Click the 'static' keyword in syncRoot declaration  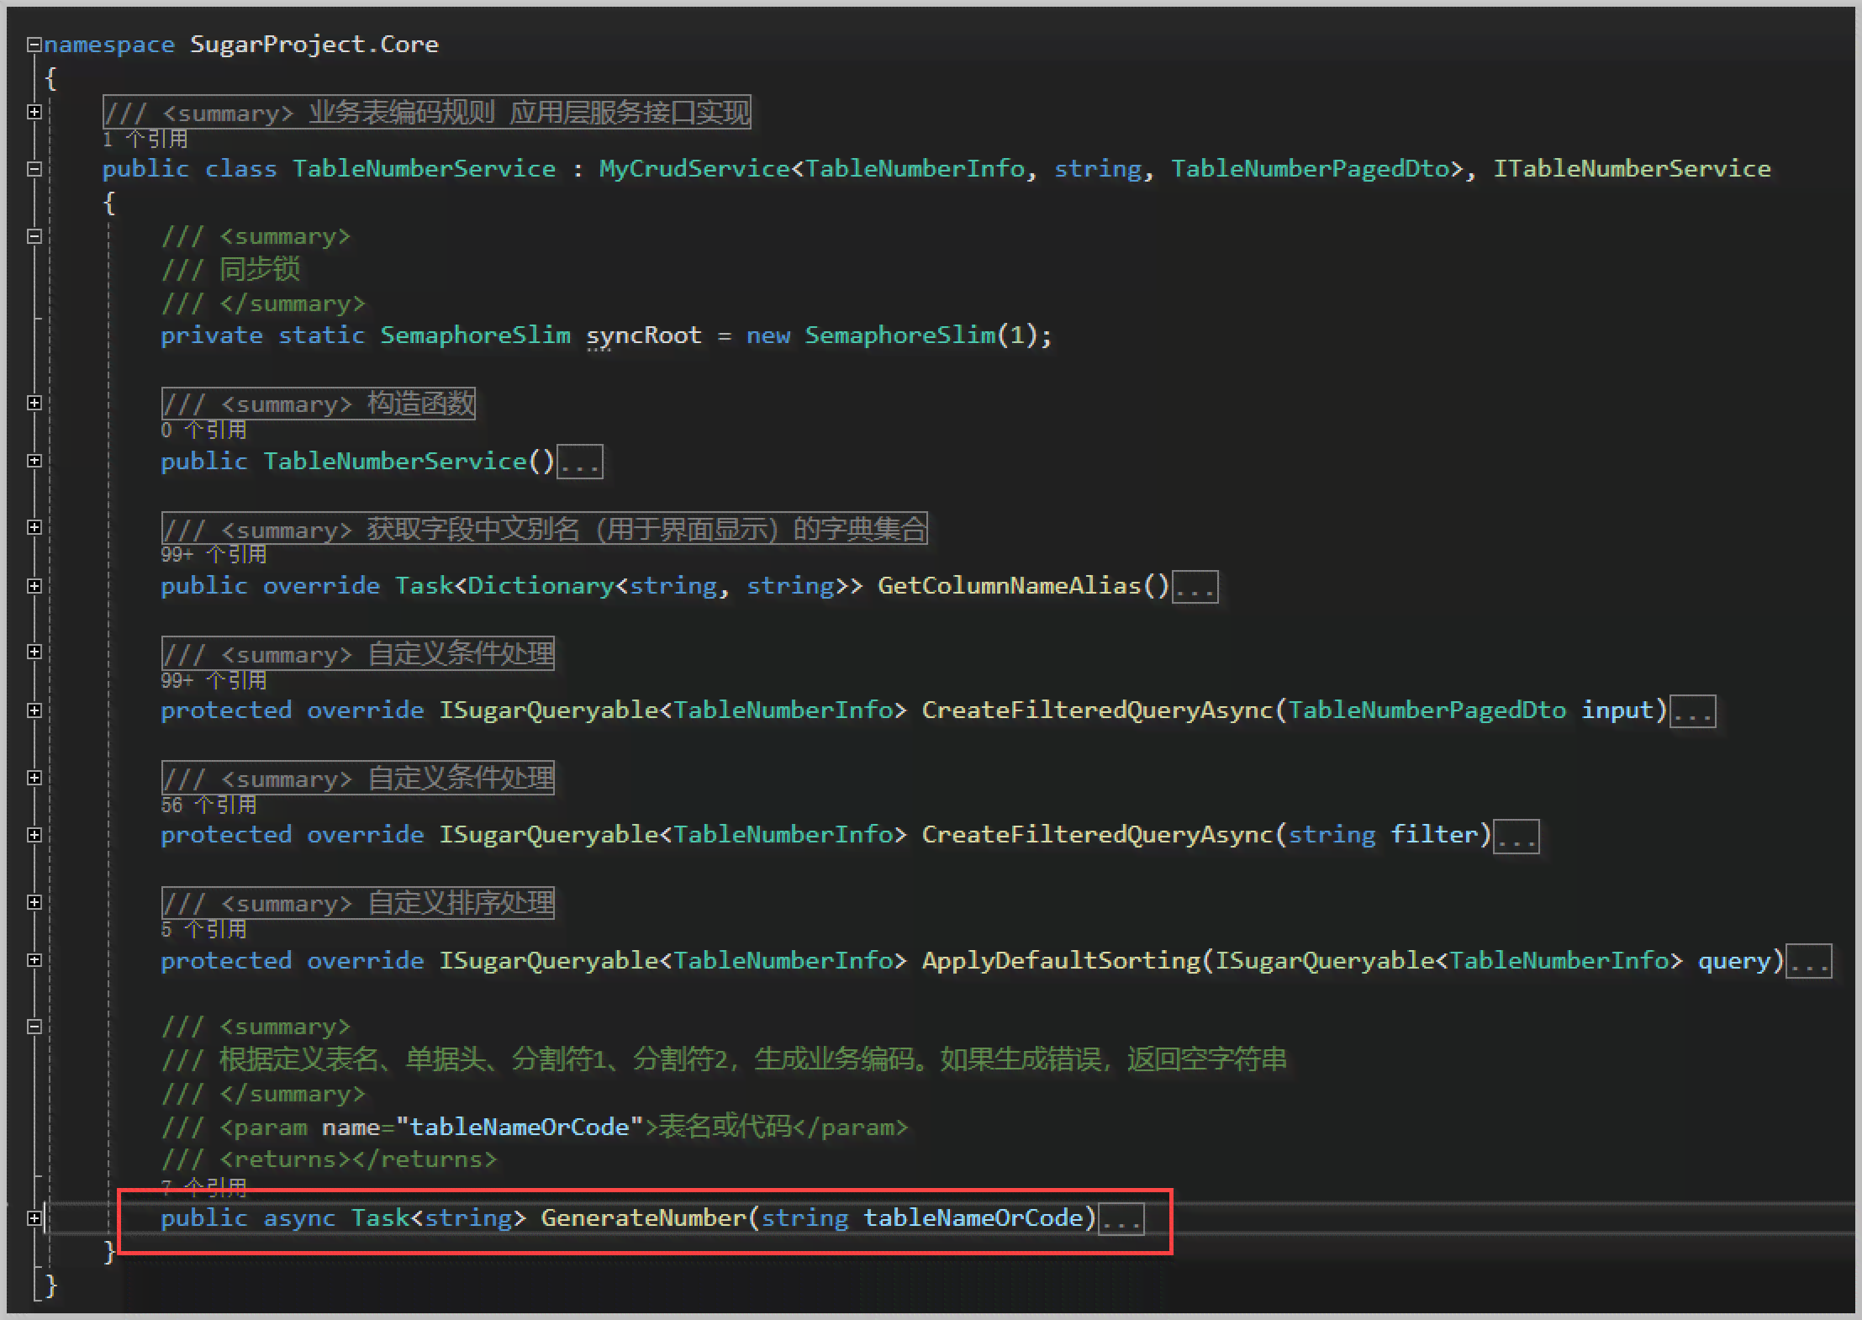(321, 335)
